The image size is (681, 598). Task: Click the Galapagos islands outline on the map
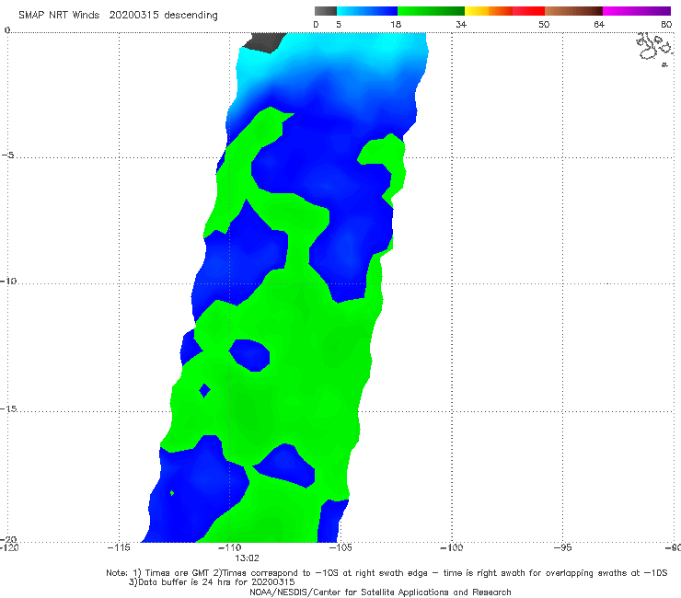pos(655,49)
